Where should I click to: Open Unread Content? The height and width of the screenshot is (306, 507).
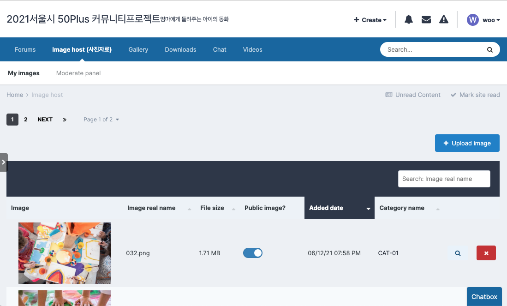click(412, 95)
